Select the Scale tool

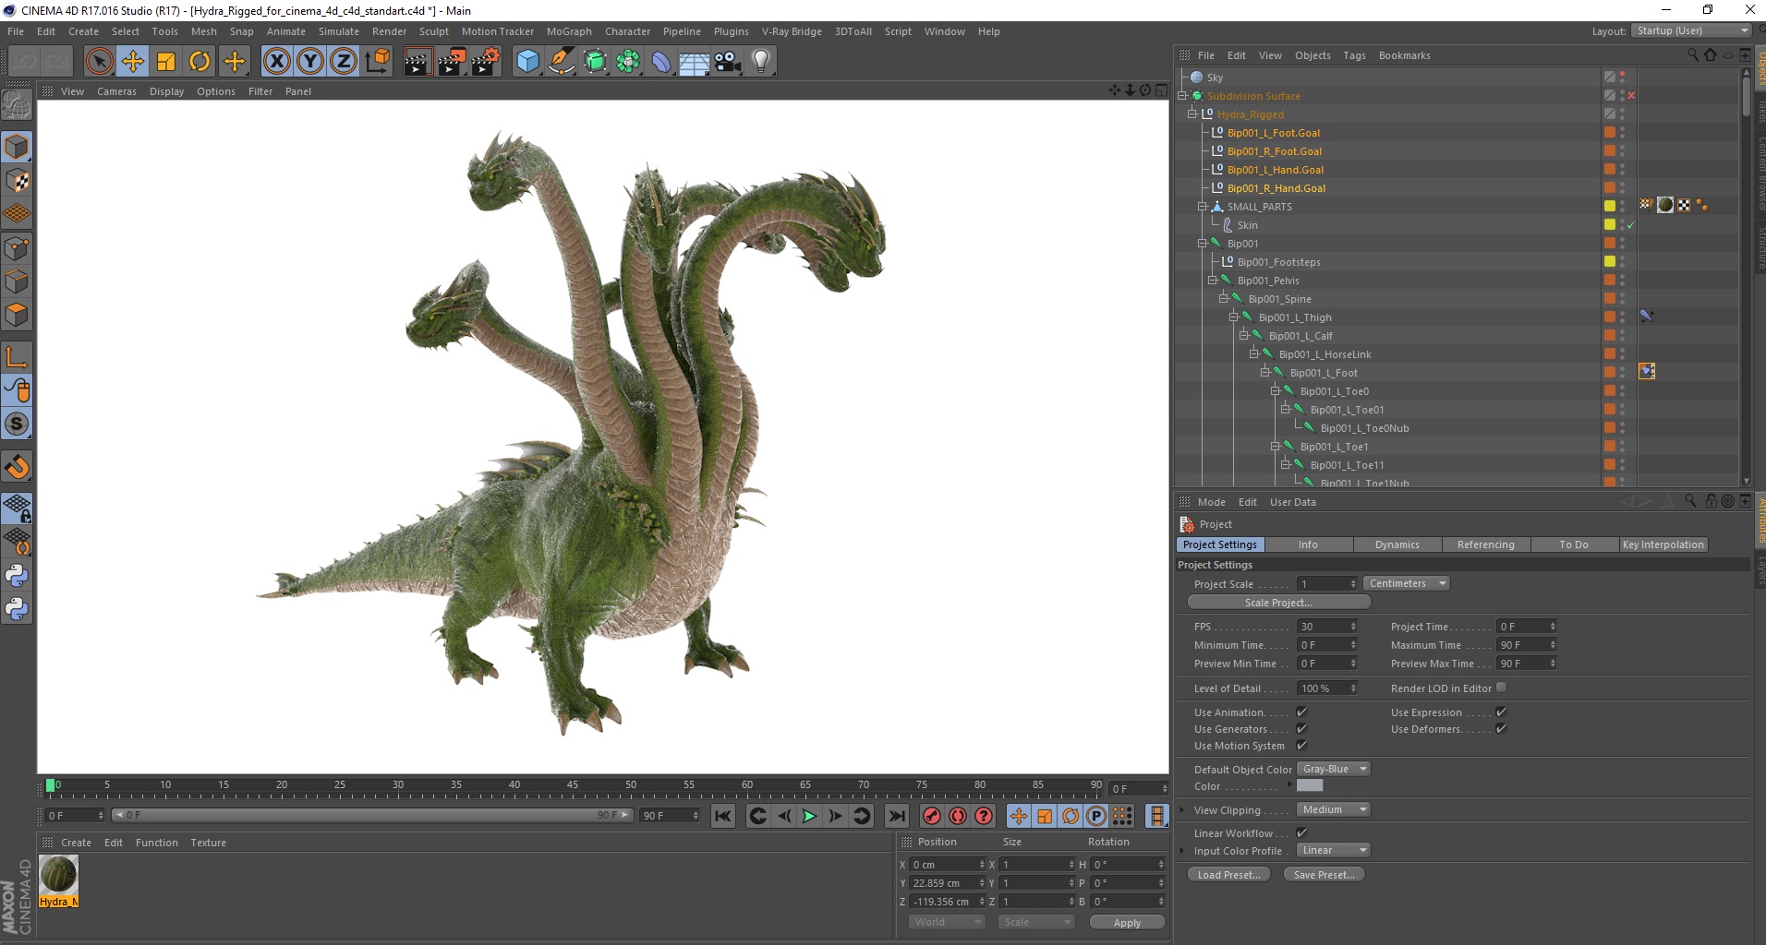(166, 62)
